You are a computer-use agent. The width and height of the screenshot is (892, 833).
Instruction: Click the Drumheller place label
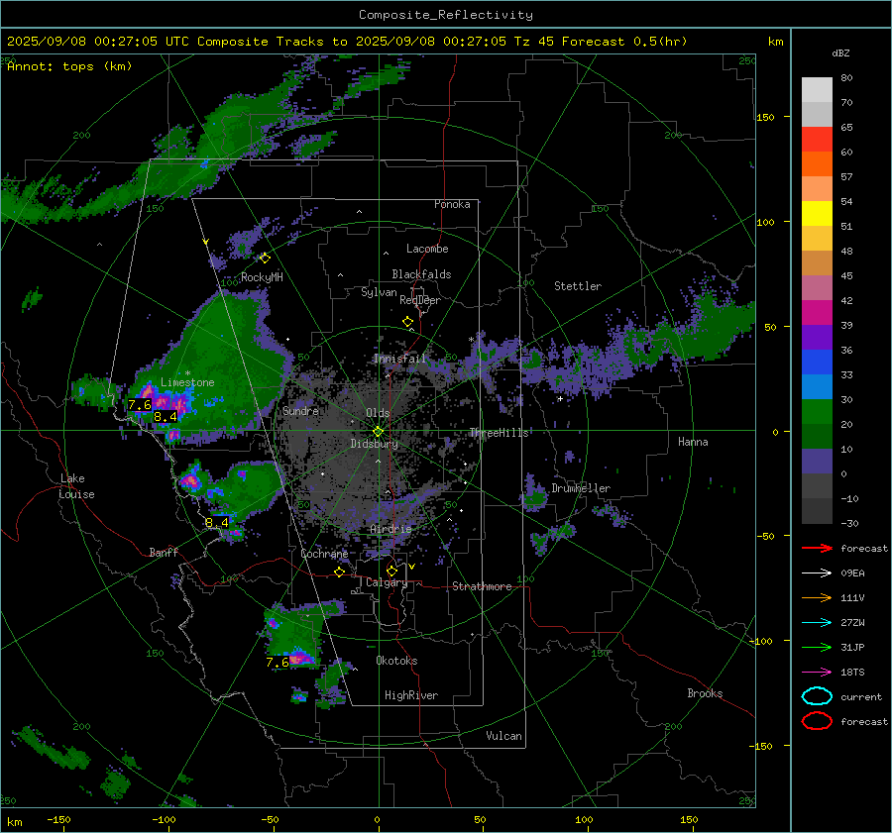581,488
